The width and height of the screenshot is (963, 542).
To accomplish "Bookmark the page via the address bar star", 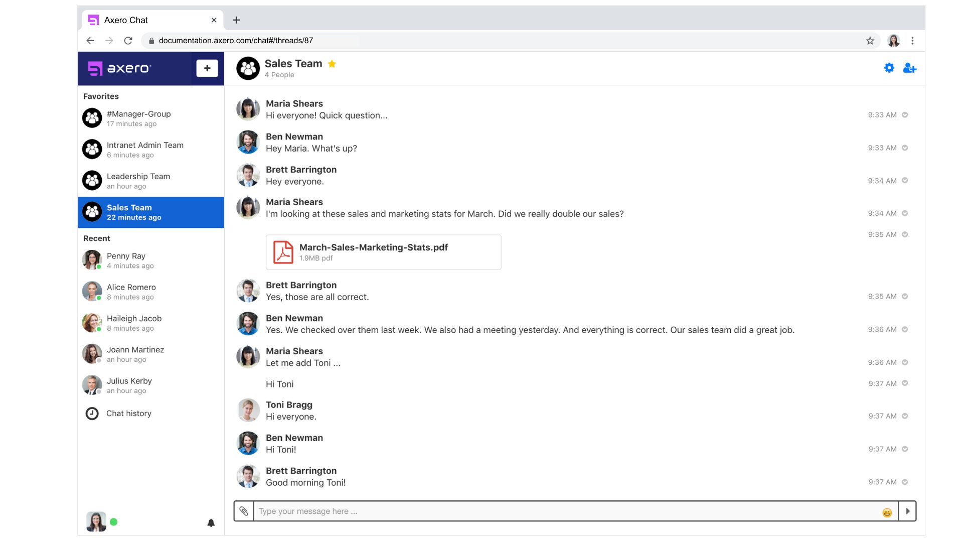I will (870, 41).
